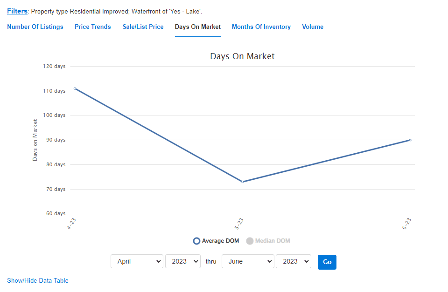
Task: Click the blue Go button
Action: tap(327, 262)
